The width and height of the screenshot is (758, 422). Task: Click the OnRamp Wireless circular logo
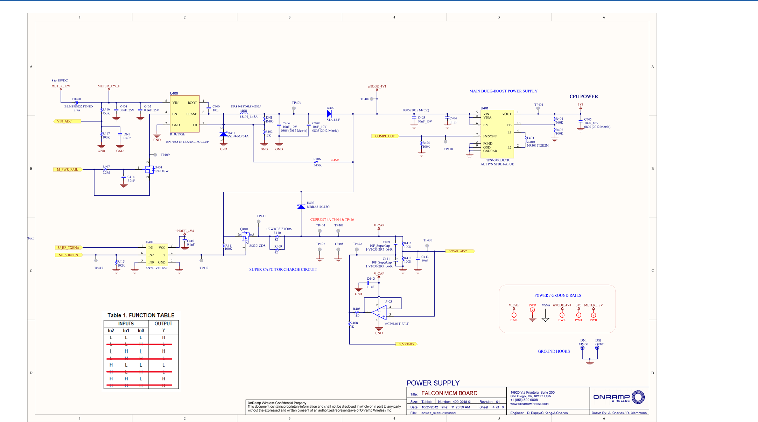pyautogui.click(x=638, y=397)
